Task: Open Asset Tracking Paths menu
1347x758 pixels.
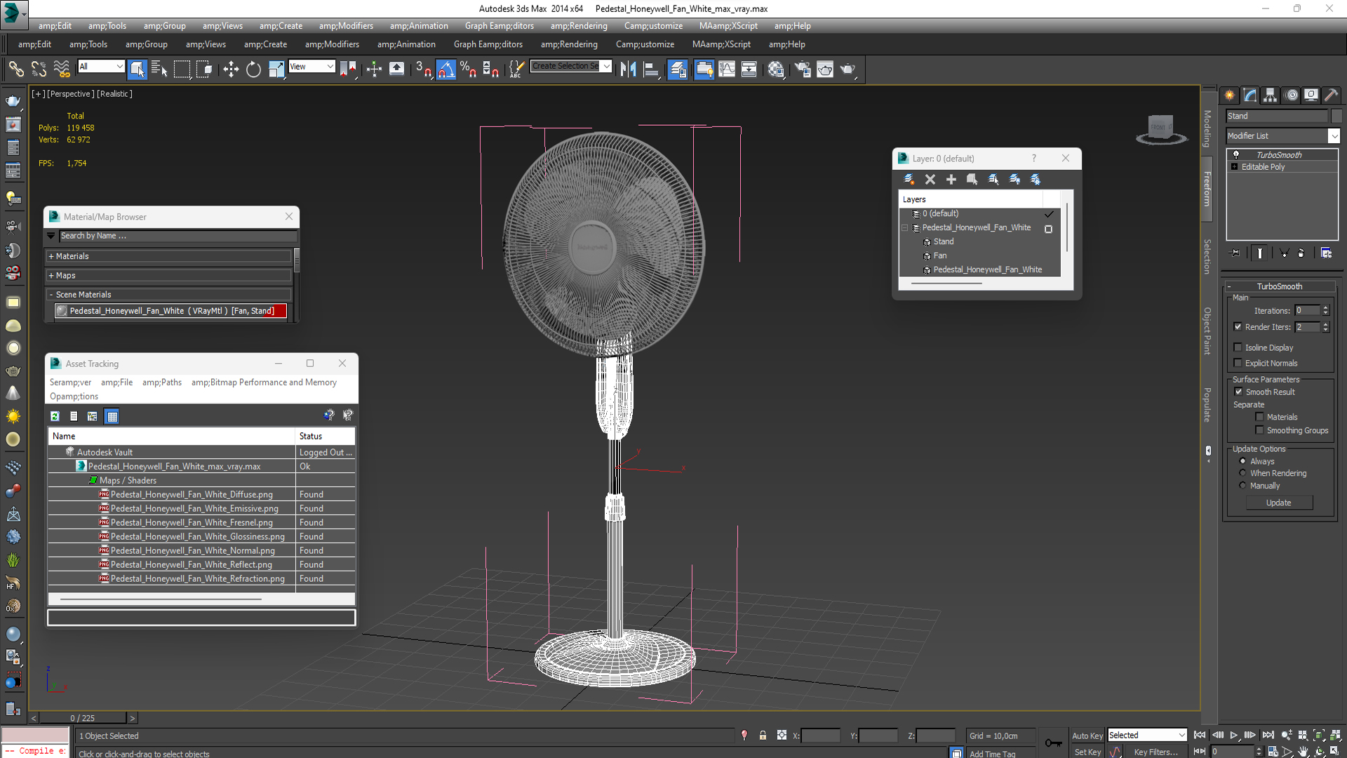Action: pyautogui.click(x=162, y=383)
